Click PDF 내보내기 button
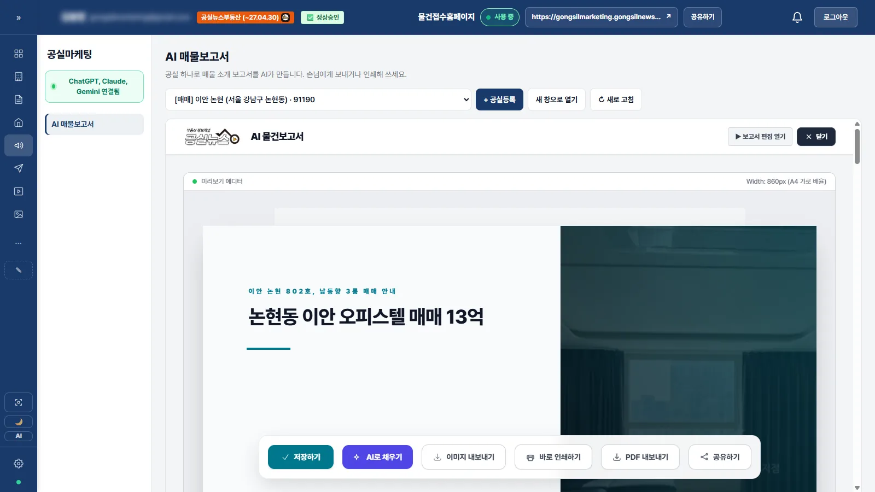 click(x=640, y=457)
